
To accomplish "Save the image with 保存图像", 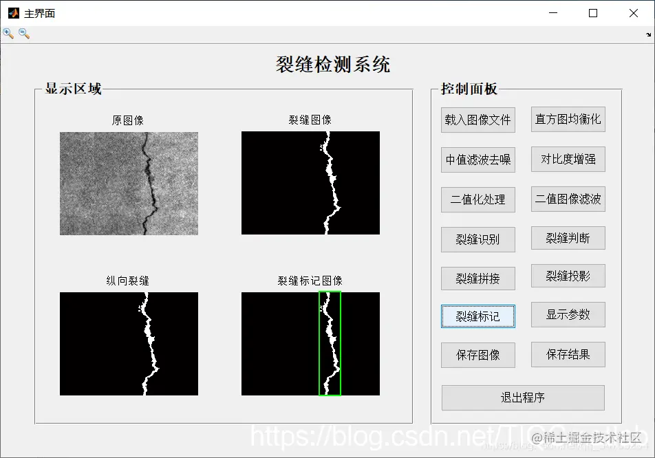I will [477, 354].
